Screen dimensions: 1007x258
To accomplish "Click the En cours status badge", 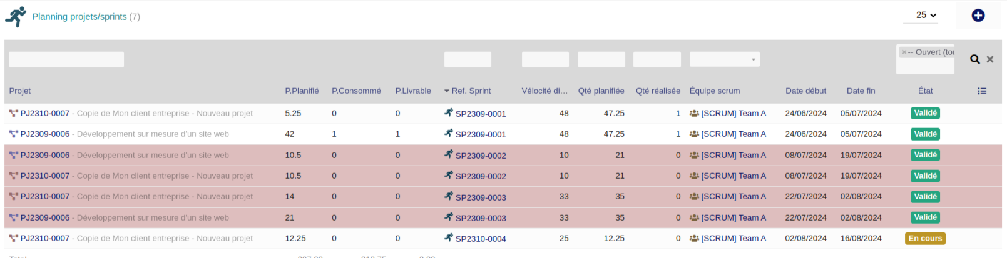I will pos(925,238).
